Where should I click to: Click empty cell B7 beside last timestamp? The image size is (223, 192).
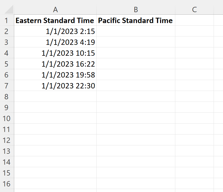[136, 86]
